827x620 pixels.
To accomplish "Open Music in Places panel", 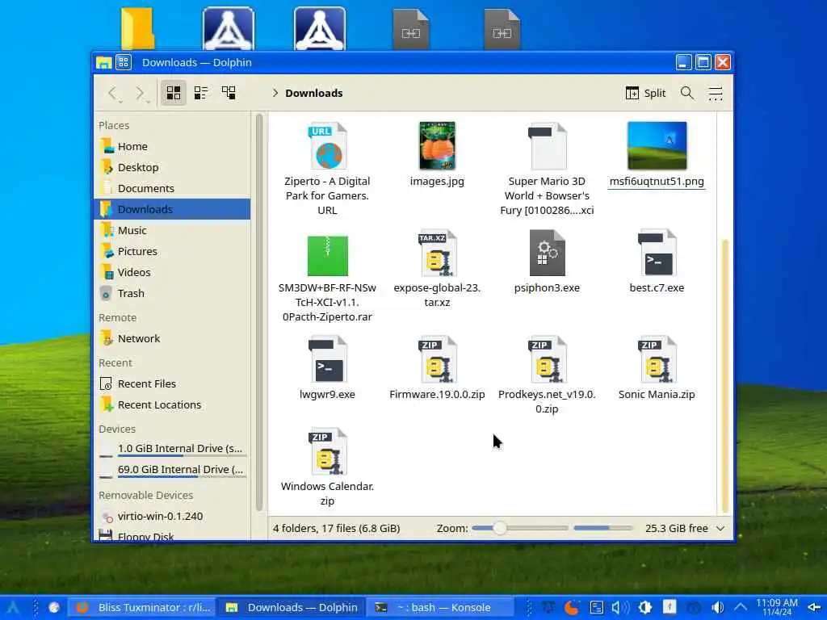I will coord(173,230).
